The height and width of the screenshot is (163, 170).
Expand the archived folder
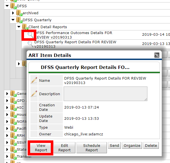pyautogui.click(x=13, y=13)
